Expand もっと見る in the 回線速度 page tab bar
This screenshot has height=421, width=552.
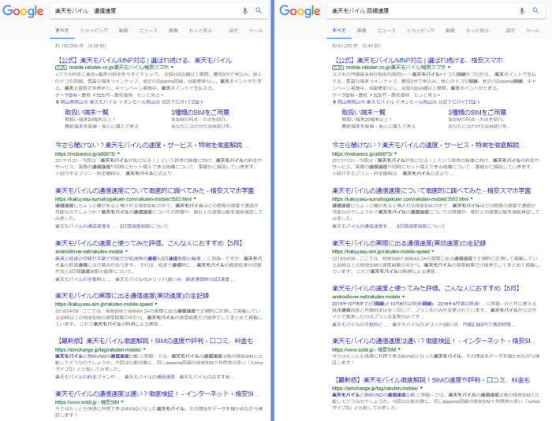[x=478, y=31]
